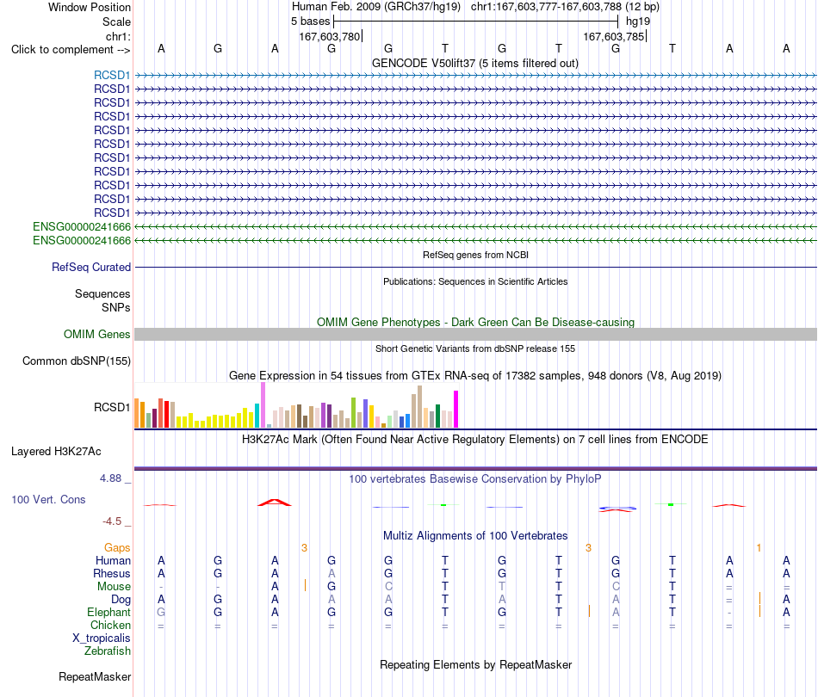Viewport: 818px width, 697px height.
Task: Open the GENCODE V50lift37 track title
Action: pos(474,63)
